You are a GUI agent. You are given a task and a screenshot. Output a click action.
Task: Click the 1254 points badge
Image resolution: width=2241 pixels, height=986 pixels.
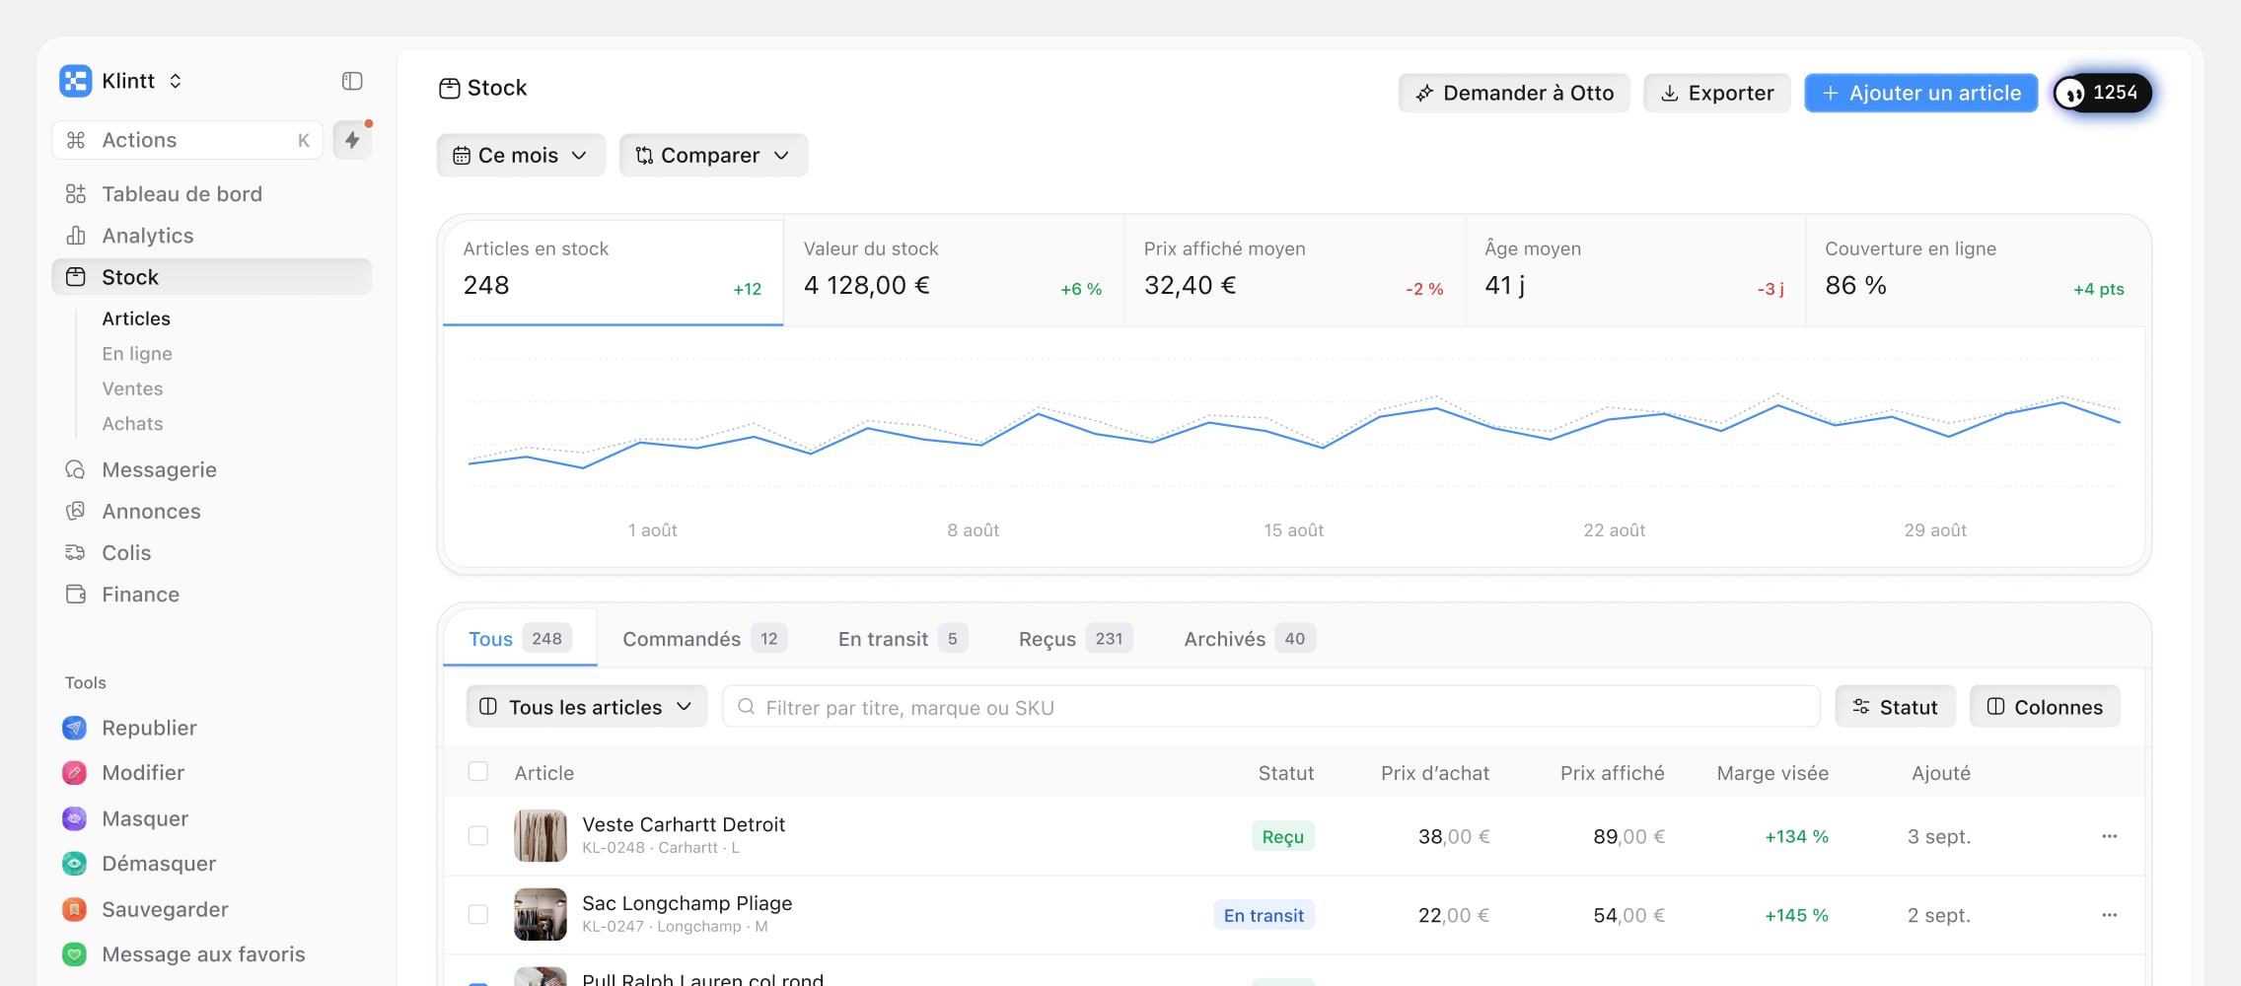tap(2102, 93)
